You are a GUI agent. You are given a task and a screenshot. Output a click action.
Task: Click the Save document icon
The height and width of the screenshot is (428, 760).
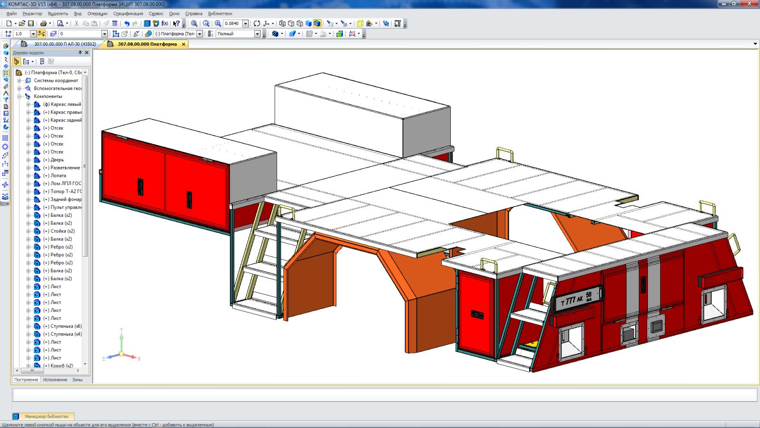[x=31, y=23]
